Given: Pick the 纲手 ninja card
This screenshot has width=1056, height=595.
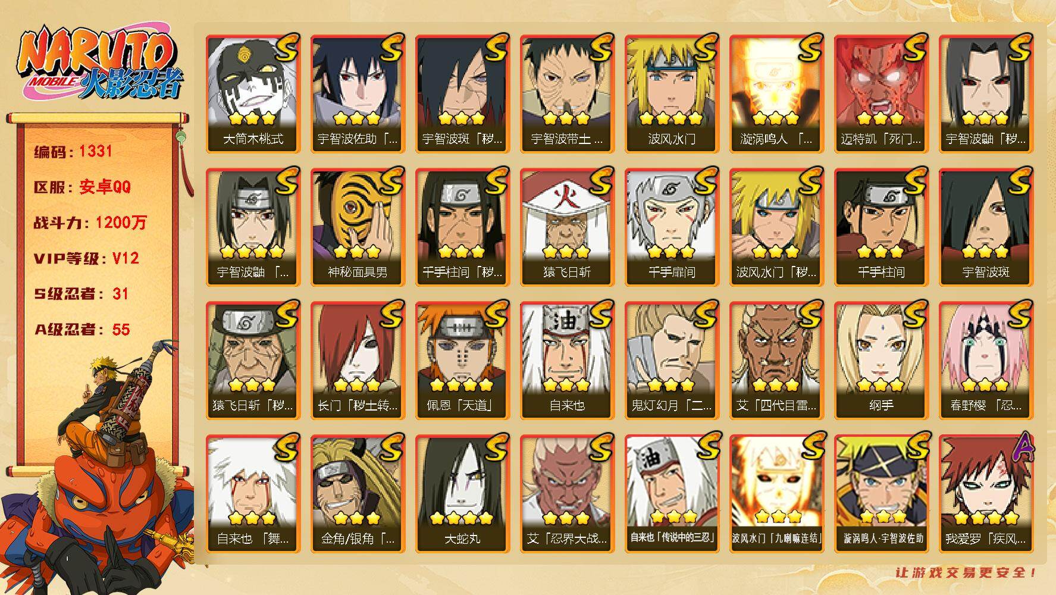Looking at the screenshot, I should pos(881,361).
